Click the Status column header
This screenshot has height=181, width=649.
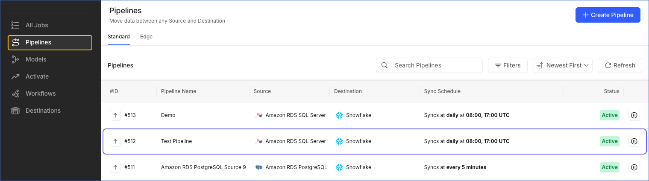point(611,91)
